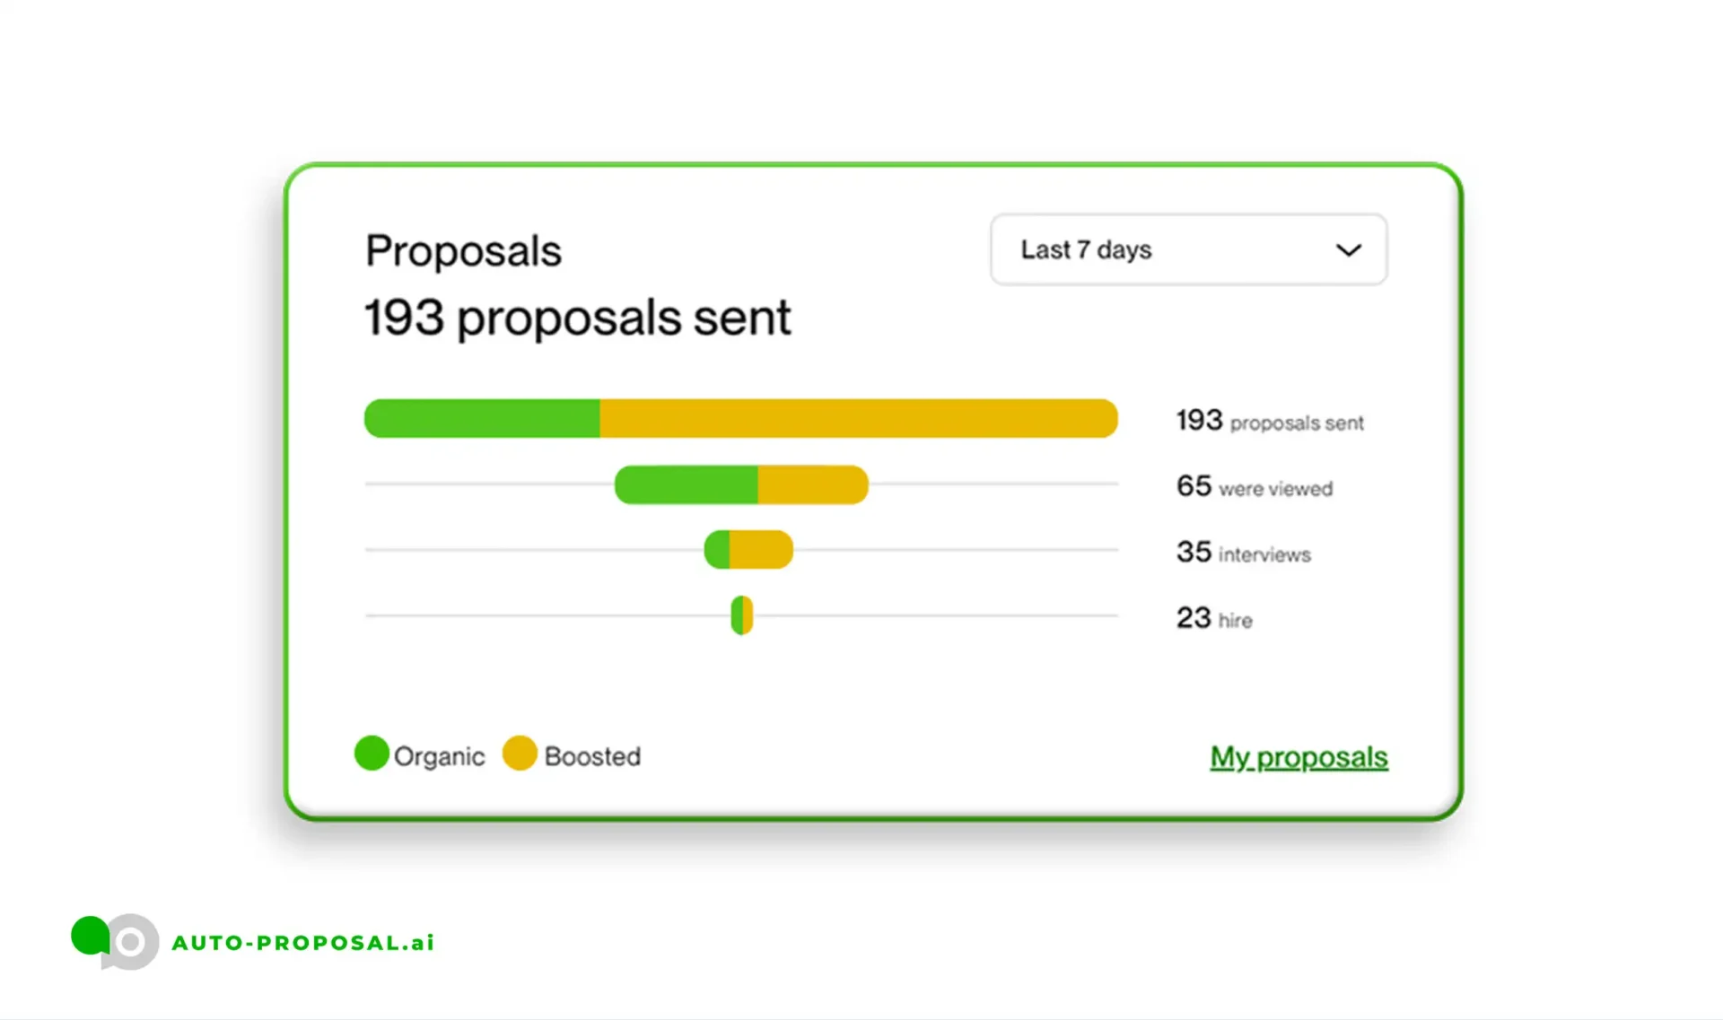
Task: Open the My proposals link
Action: [1298, 757]
